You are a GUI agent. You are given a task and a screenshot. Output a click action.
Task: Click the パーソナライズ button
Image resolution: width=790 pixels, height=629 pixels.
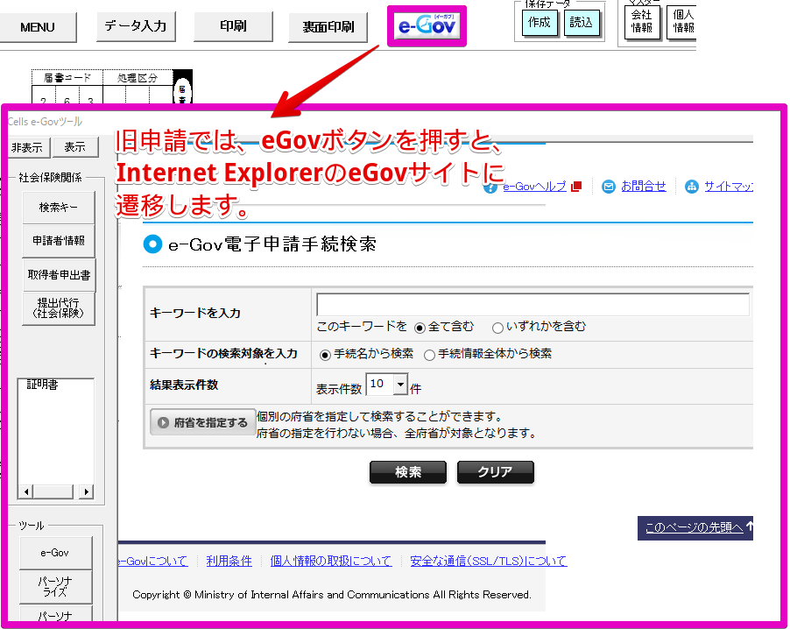click(55, 587)
